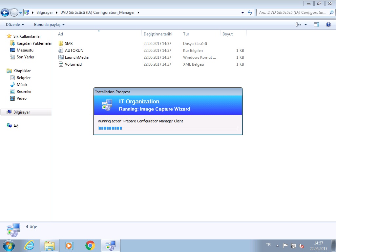Click the installation progress bar
Screen dimensions: 378x252
coord(168,128)
